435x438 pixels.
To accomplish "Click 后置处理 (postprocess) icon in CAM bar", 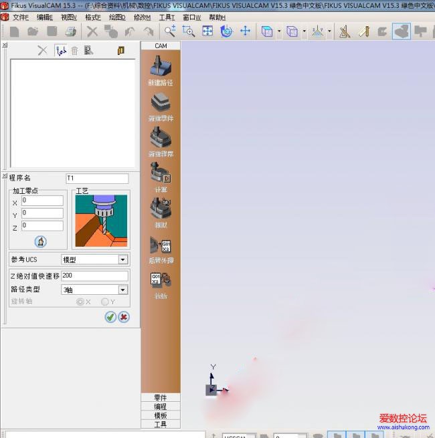I will (161, 249).
